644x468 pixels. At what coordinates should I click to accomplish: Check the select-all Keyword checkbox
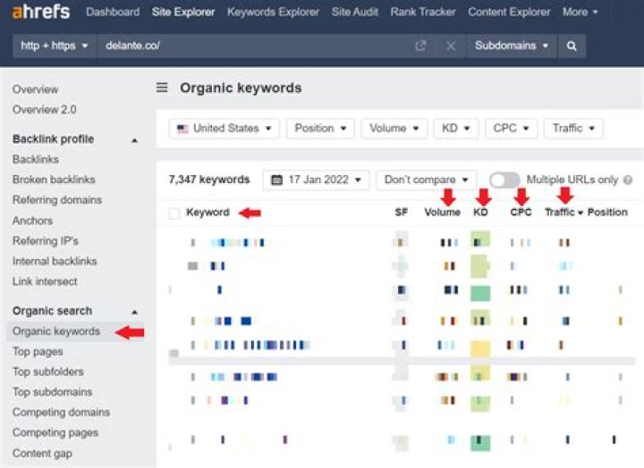point(174,213)
